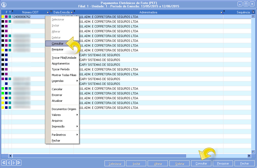Choose Consultar from the context menu
The image size is (257, 168).
58,44
